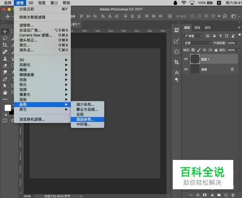Expand the 风格化 filter submenu
Viewport: 242px width, 198px height.
pos(42,65)
